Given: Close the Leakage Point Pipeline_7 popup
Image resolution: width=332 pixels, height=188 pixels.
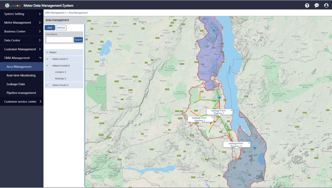Looking at the screenshot, I should pyautogui.click(x=231, y=111).
